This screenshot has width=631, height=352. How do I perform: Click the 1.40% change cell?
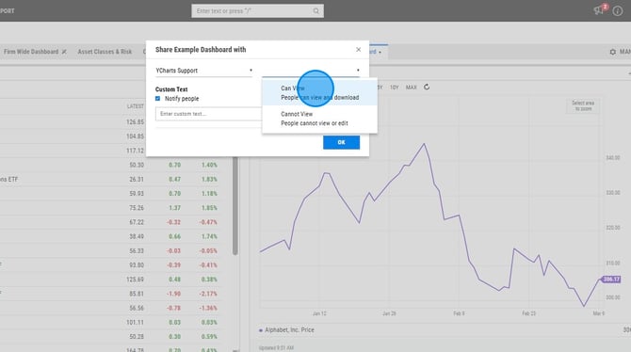[209, 165]
